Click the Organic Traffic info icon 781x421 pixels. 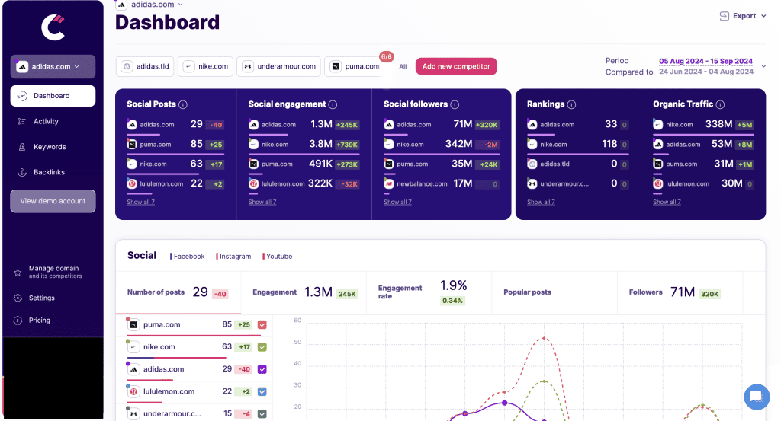(720, 104)
